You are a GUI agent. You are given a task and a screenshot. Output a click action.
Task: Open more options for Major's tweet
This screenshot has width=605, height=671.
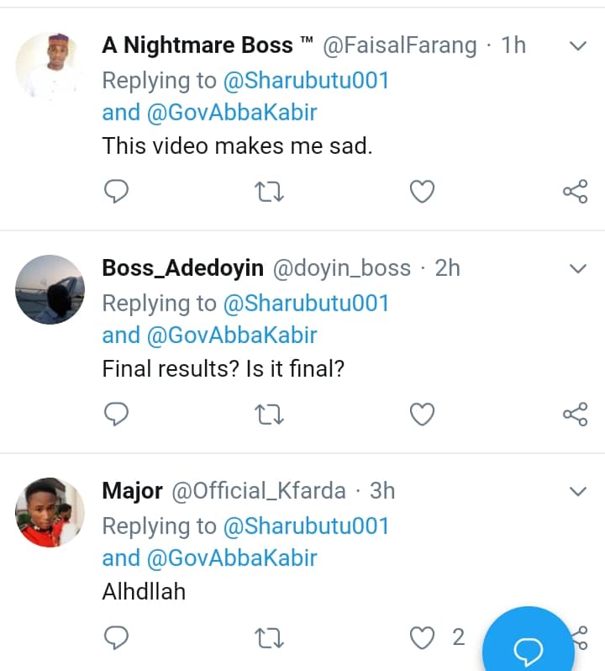[x=577, y=491]
